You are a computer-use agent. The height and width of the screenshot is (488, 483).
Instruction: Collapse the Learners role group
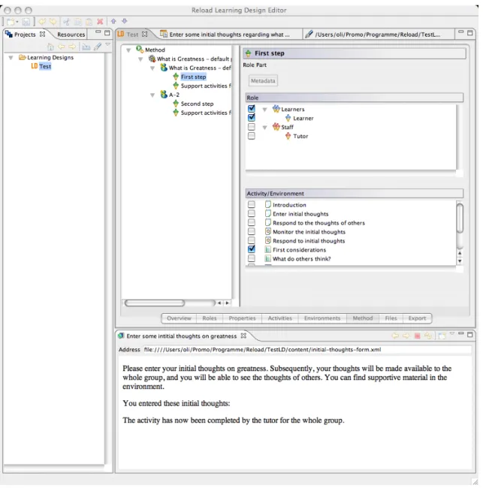264,110
